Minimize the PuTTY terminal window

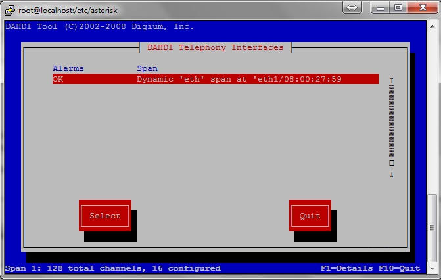tap(380, 8)
